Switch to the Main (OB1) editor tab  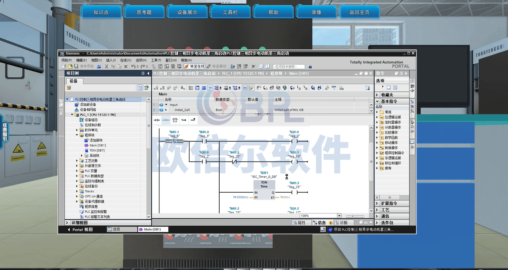pyautogui.click(x=153, y=229)
